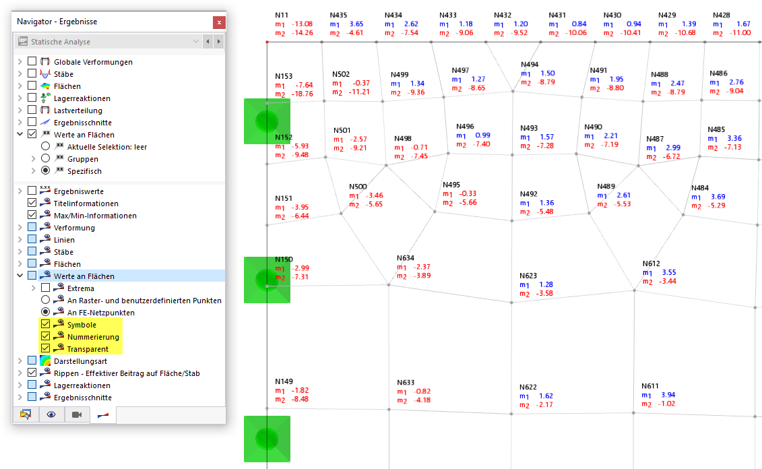Go to the next analysis with the right arrow
This screenshot has width=762, height=469.
click(219, 41)
